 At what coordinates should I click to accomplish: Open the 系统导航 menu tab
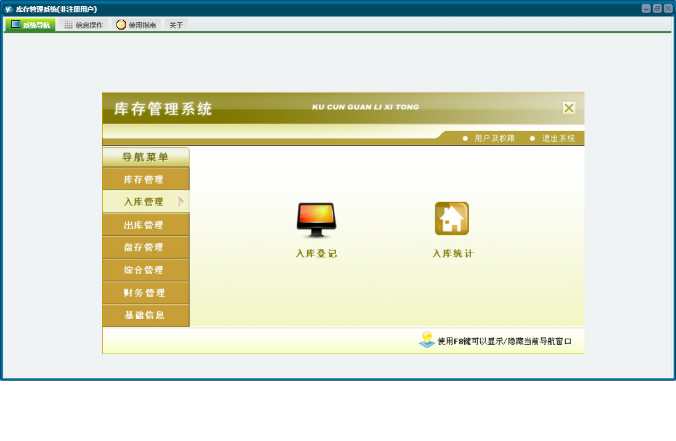tap(30, 25)
